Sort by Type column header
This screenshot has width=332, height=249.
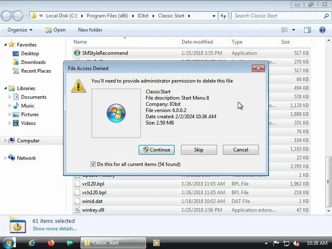click(x=254, y=42)
